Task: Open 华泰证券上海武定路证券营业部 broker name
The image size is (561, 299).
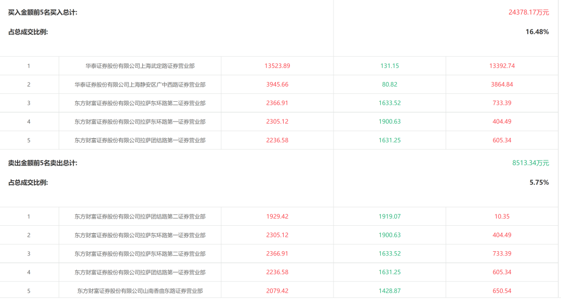Action: (x=140, y=66)
